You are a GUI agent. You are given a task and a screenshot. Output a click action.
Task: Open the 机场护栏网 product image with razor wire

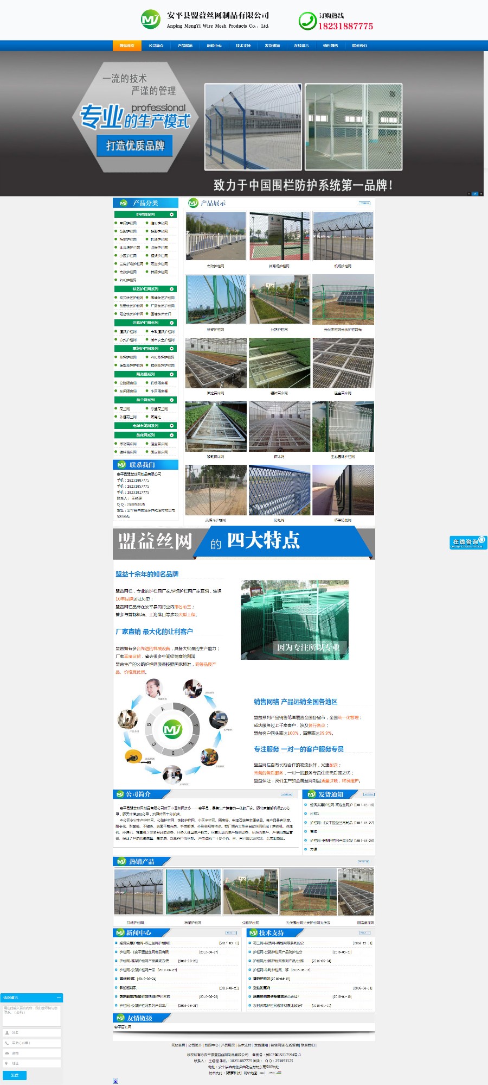[x=343, y=236]
